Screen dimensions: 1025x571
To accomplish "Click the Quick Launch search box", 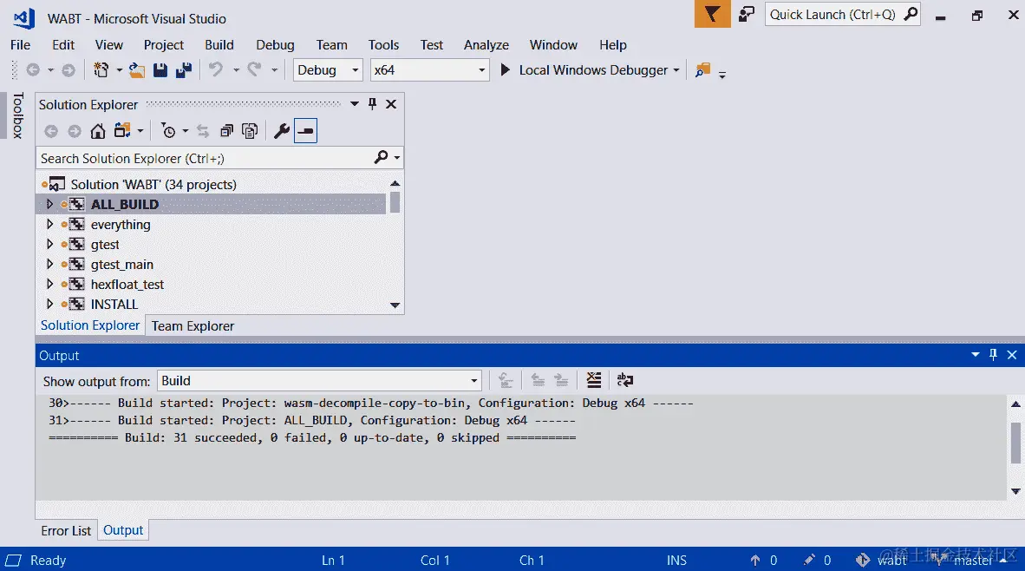I will click(x=843, y=15).
